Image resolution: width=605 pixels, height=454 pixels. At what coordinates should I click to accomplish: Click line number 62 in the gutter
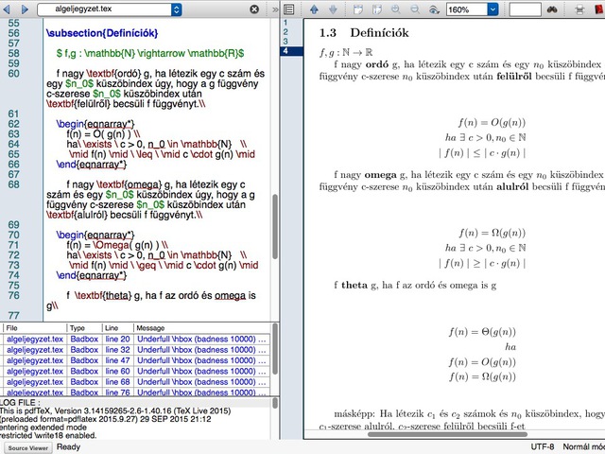pos(14,124)
